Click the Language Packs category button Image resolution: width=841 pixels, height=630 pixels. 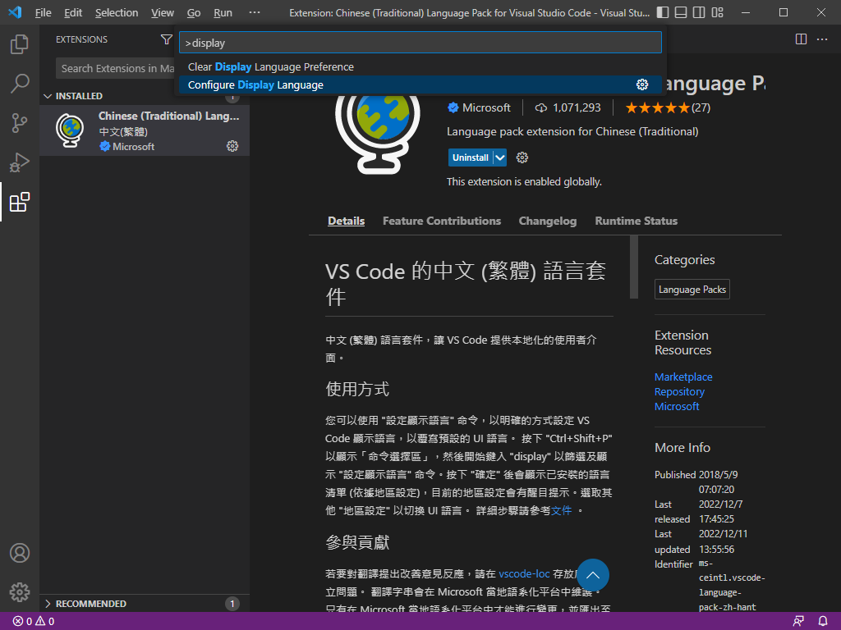tap(692, 290)
